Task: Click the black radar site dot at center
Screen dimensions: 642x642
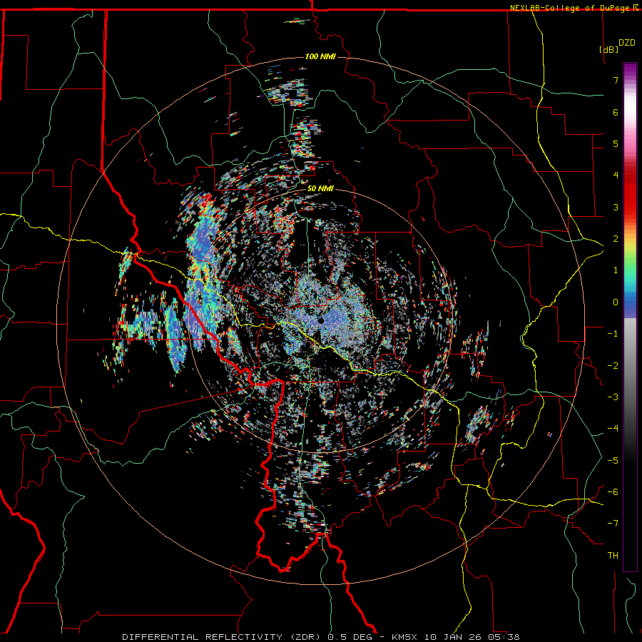Action: click(320, 320)
